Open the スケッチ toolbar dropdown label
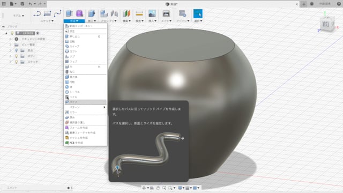Image resolution: width=343 pixels, height=193 pixels. pyautogui.click(x=47, y=21)
